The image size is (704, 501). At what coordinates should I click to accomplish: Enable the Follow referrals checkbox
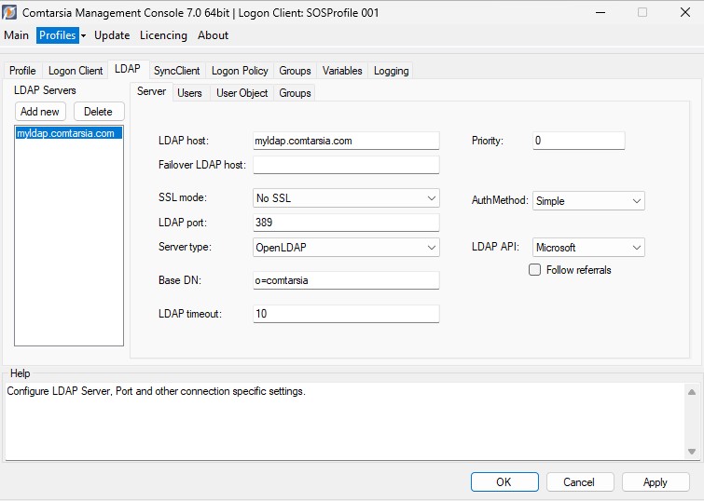534,269
